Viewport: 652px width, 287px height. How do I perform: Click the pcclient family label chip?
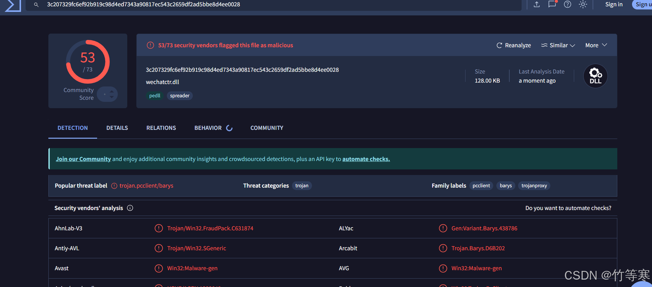(481, 186)
